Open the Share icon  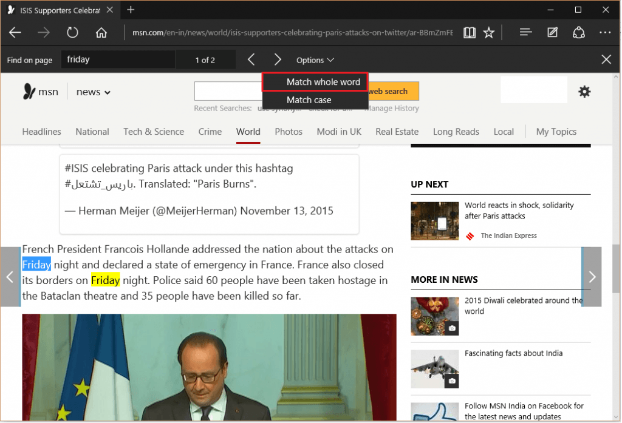(579, 32)
